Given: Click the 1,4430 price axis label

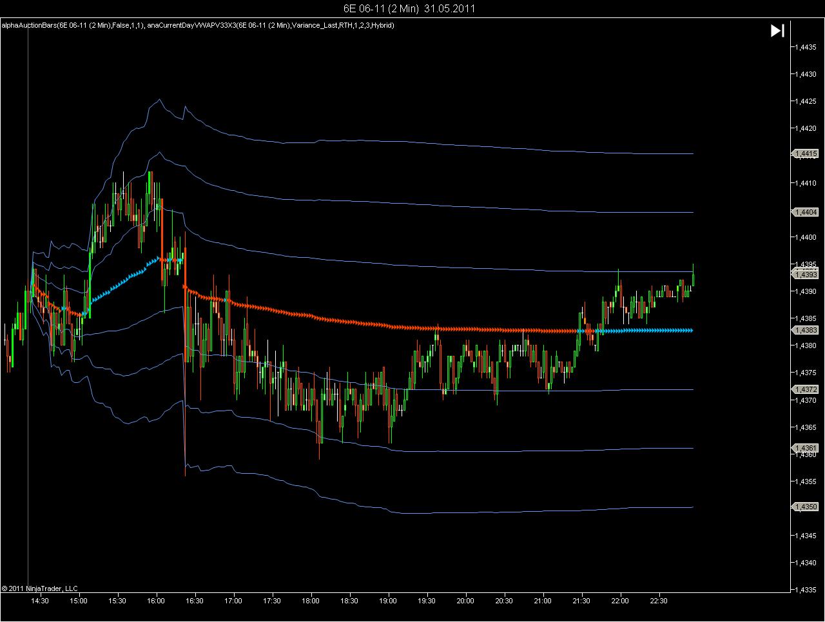Looking at the screenshot, I should click(x=807, y=74).
